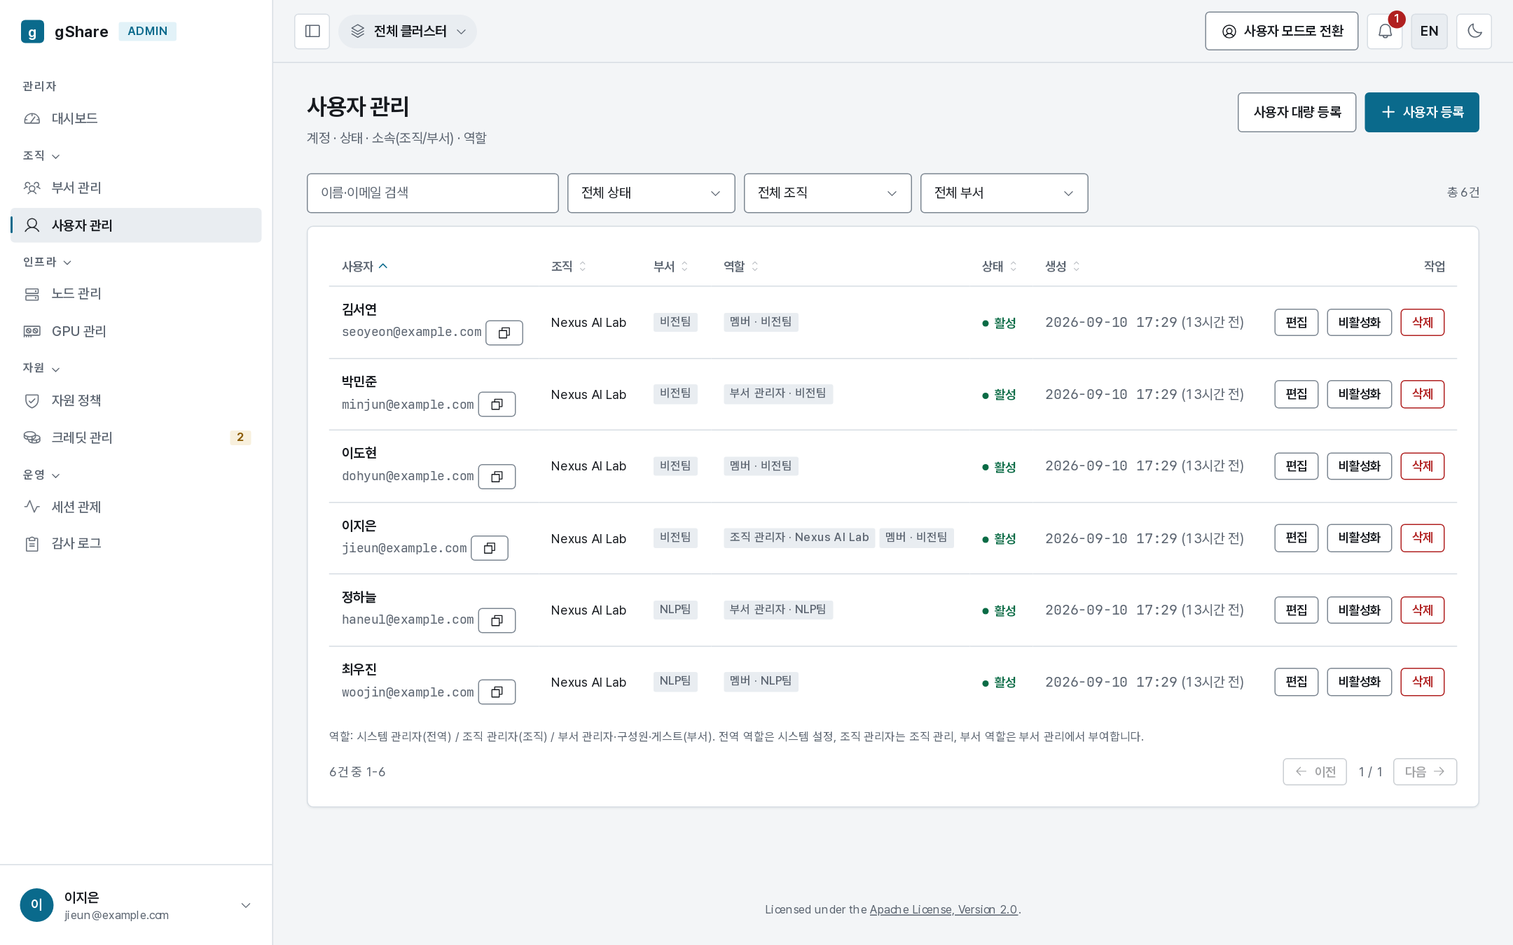Copy the jieun@example.com email address
1513x945 pixels.
click(x=490, y=548)
